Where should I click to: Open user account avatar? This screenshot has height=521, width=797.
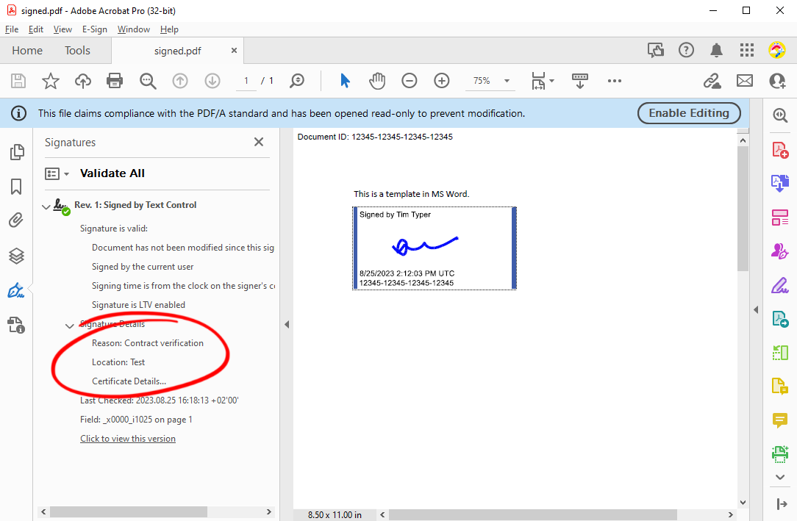pyautogui.click(x=777, y=50)
